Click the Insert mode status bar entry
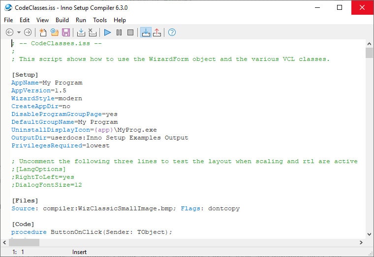This screenshot has width=374, height=257. click(x=79, y=252)
